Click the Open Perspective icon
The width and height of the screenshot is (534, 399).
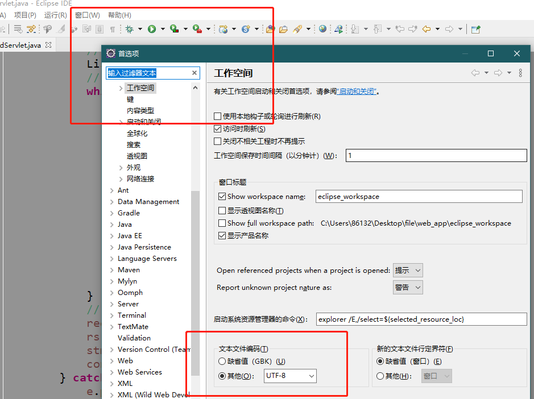point(476,30)
